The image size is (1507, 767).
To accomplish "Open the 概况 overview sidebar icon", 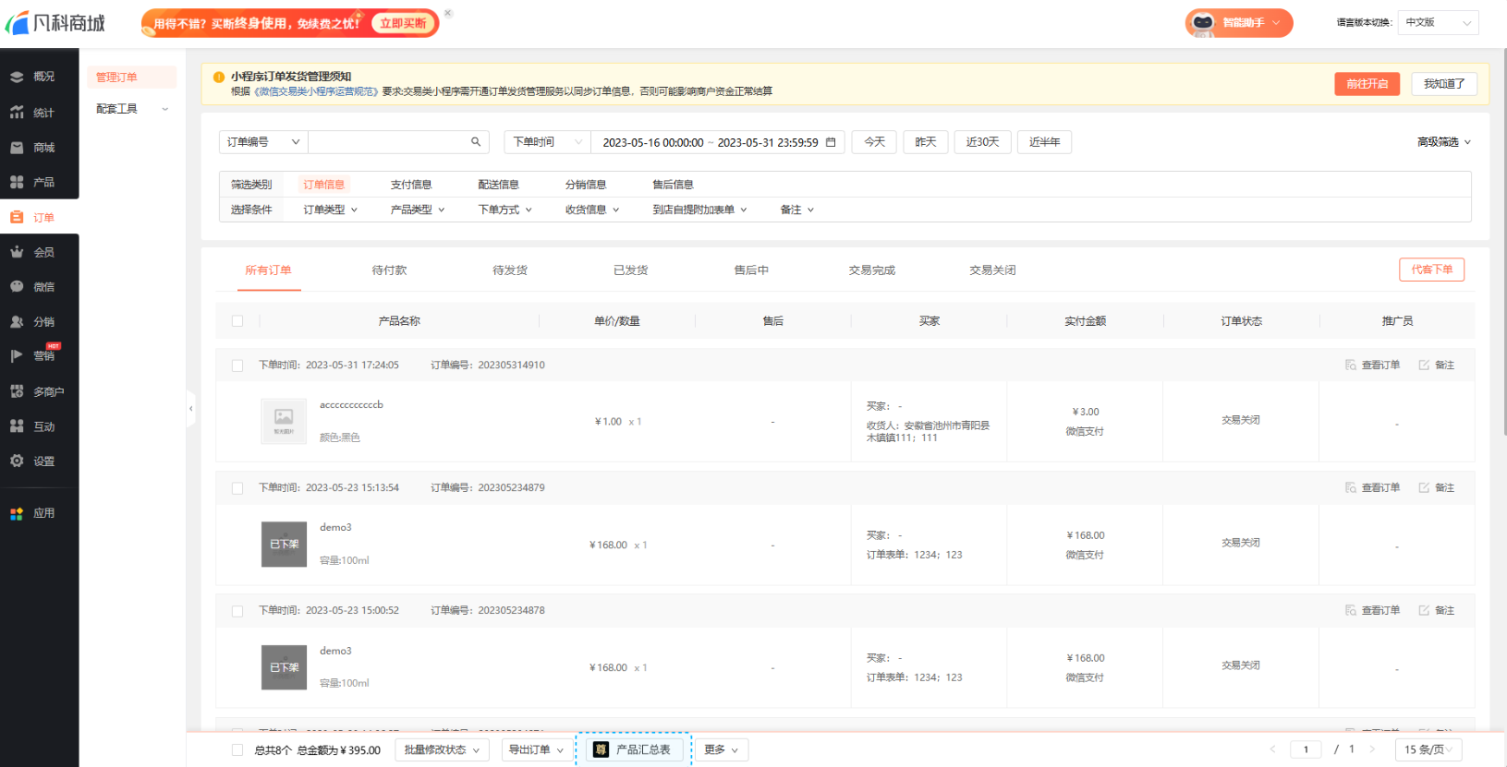I will click(17, 78).
